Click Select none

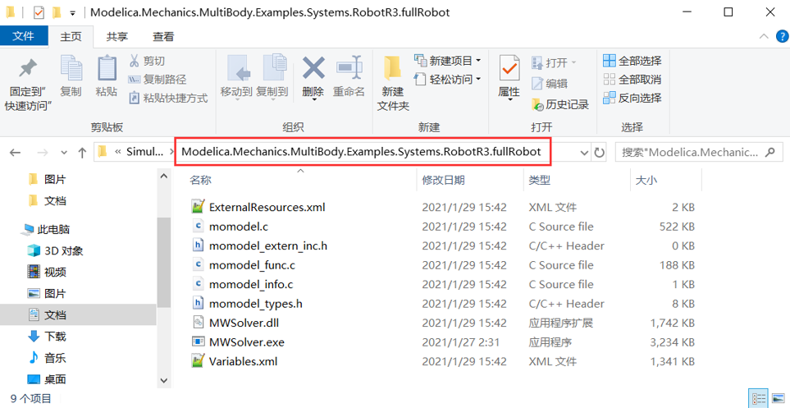click(632, 79)
